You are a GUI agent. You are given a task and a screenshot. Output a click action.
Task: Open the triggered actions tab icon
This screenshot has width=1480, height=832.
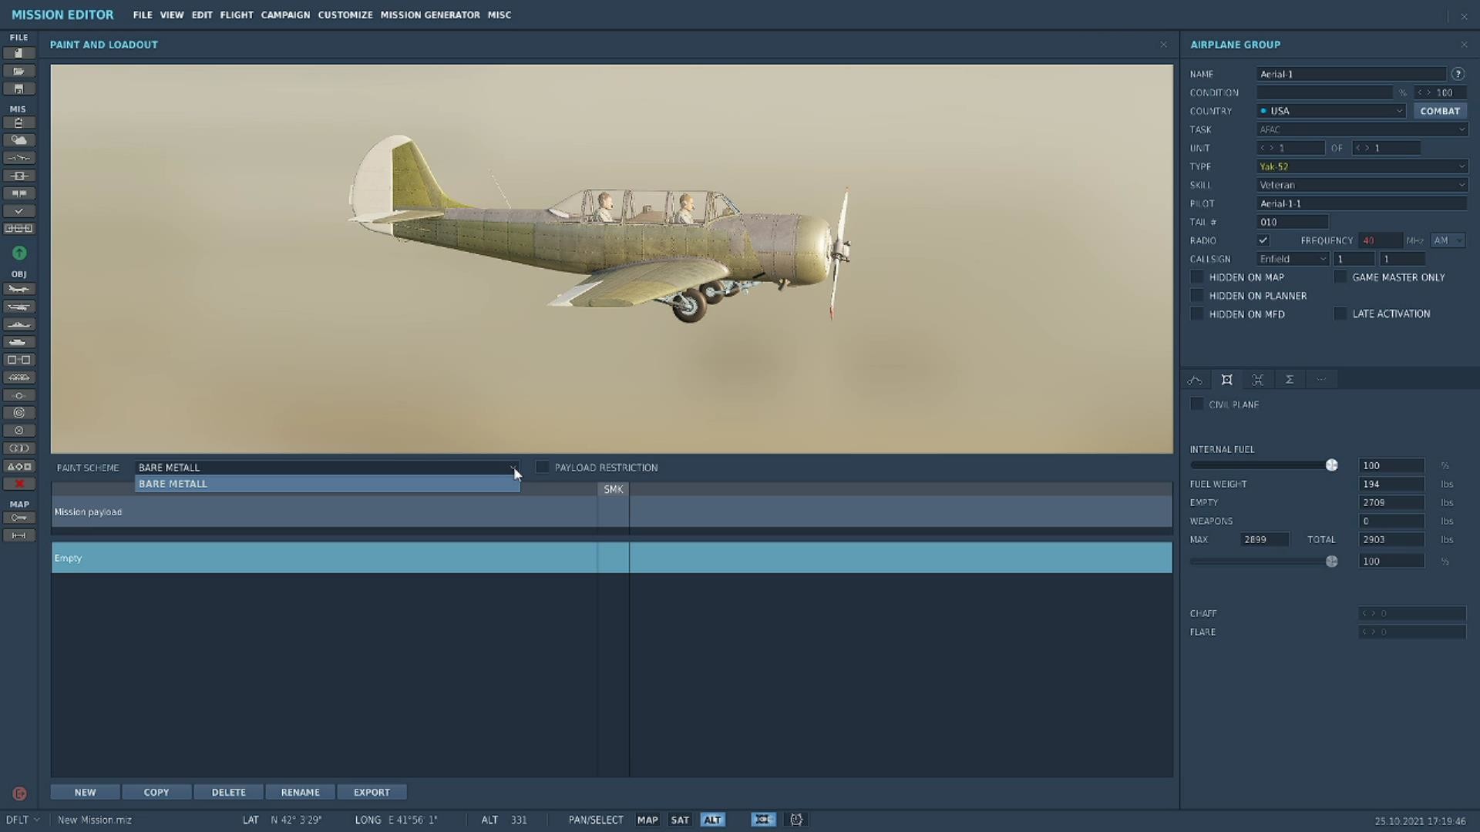[1258, 380]
